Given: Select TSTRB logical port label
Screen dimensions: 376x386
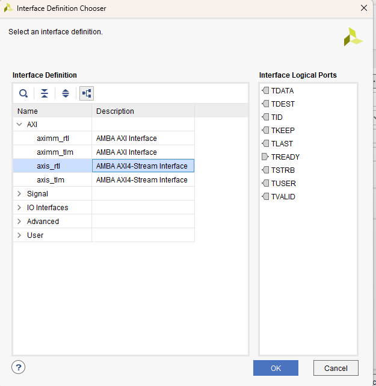Looking at the screenshot, I should [283, 170].
